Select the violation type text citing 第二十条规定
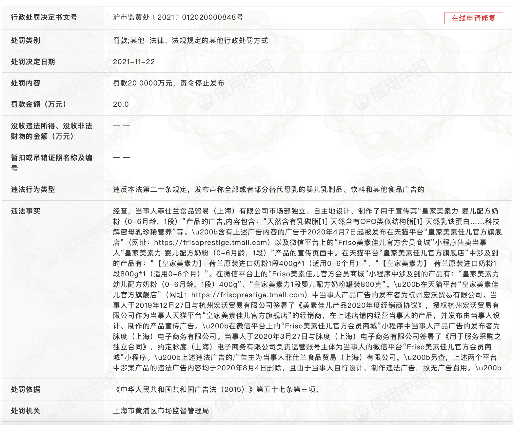 click(268, 190)
